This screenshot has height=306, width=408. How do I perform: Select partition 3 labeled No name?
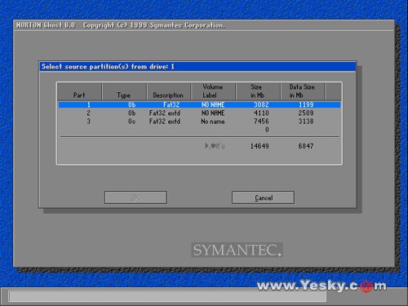click(199, 122)
